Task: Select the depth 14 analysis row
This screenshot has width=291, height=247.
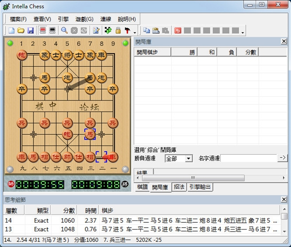Action: point(142,220)
